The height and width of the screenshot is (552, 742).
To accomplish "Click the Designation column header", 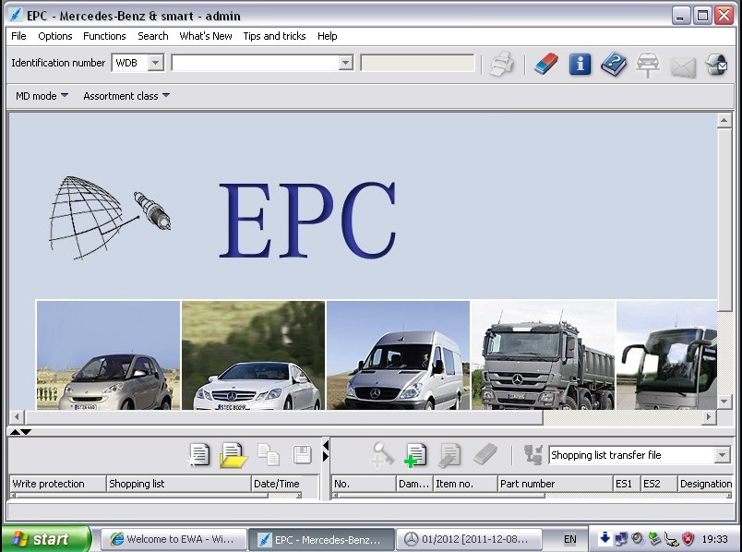I will click(x=705, y=484).
